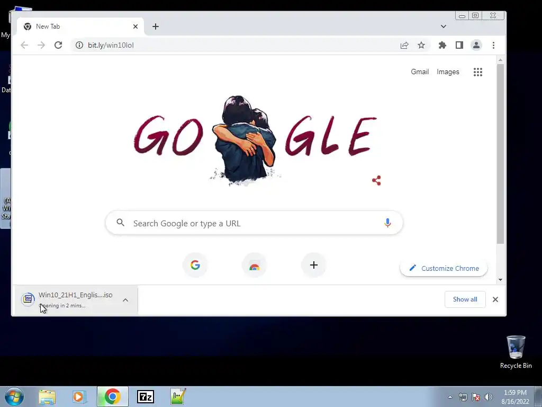Click Show all downloads
This screenshot has width=542, height=407.
tap(465, 299)
